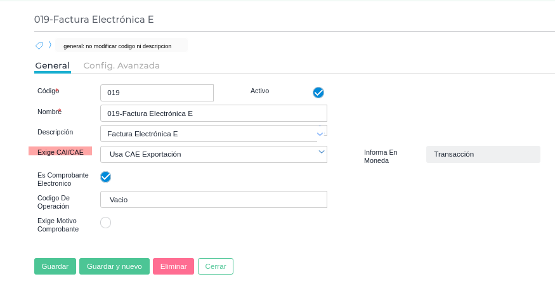The image size is (555, 305).
Task: Switch to the General tab
Action: point(52,65)
